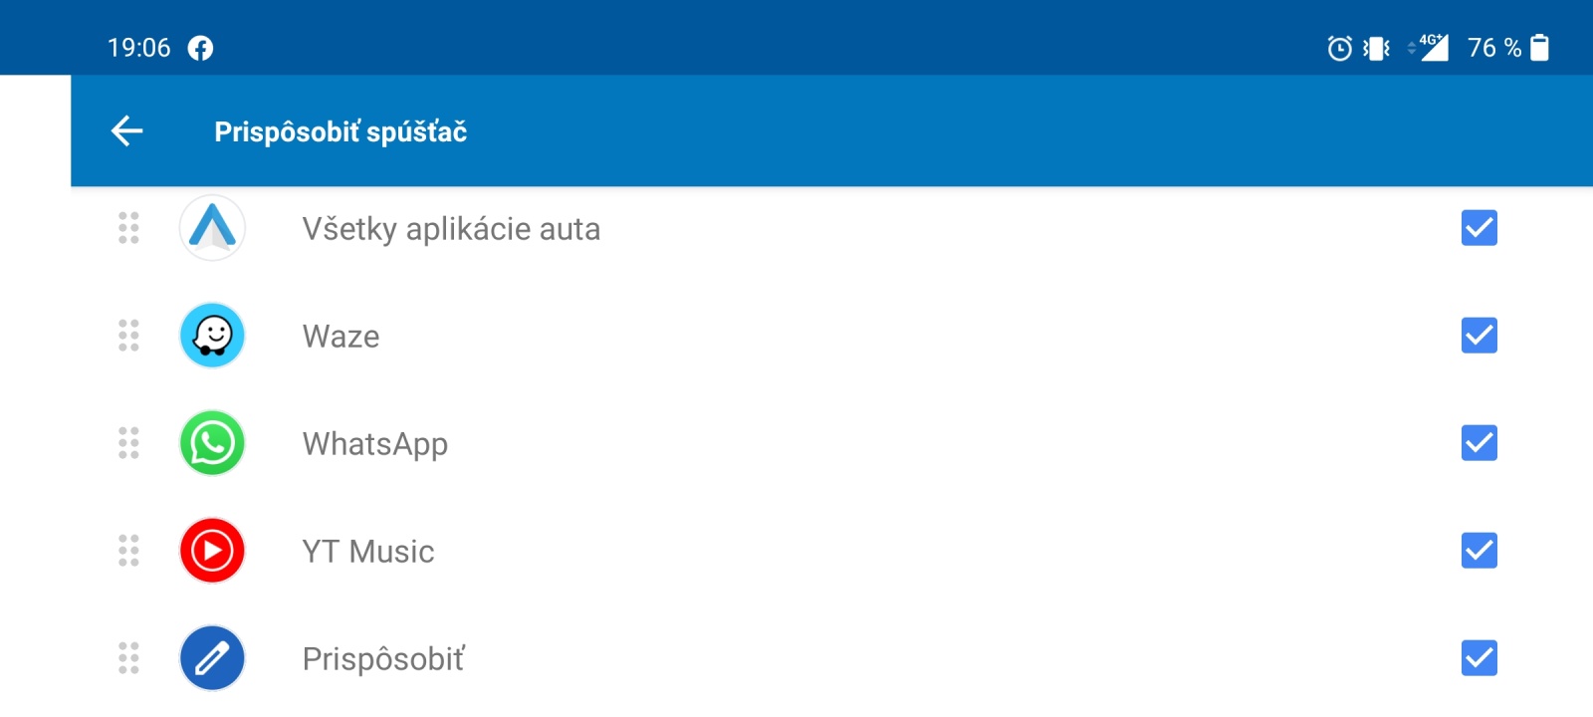Uncheck the Prispôsobiť checkbox
Viewport: 1593px width, 717px height.
[x=1479, y=658]
